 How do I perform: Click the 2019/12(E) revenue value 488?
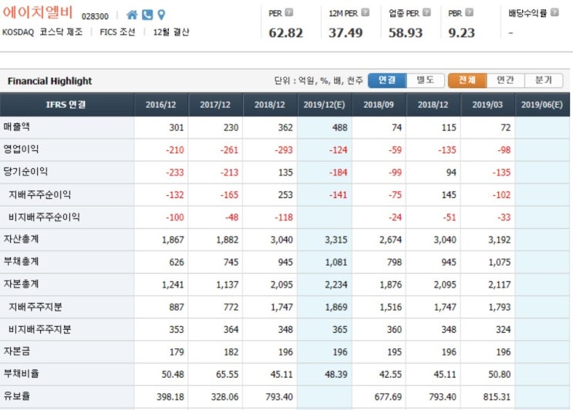340,127
